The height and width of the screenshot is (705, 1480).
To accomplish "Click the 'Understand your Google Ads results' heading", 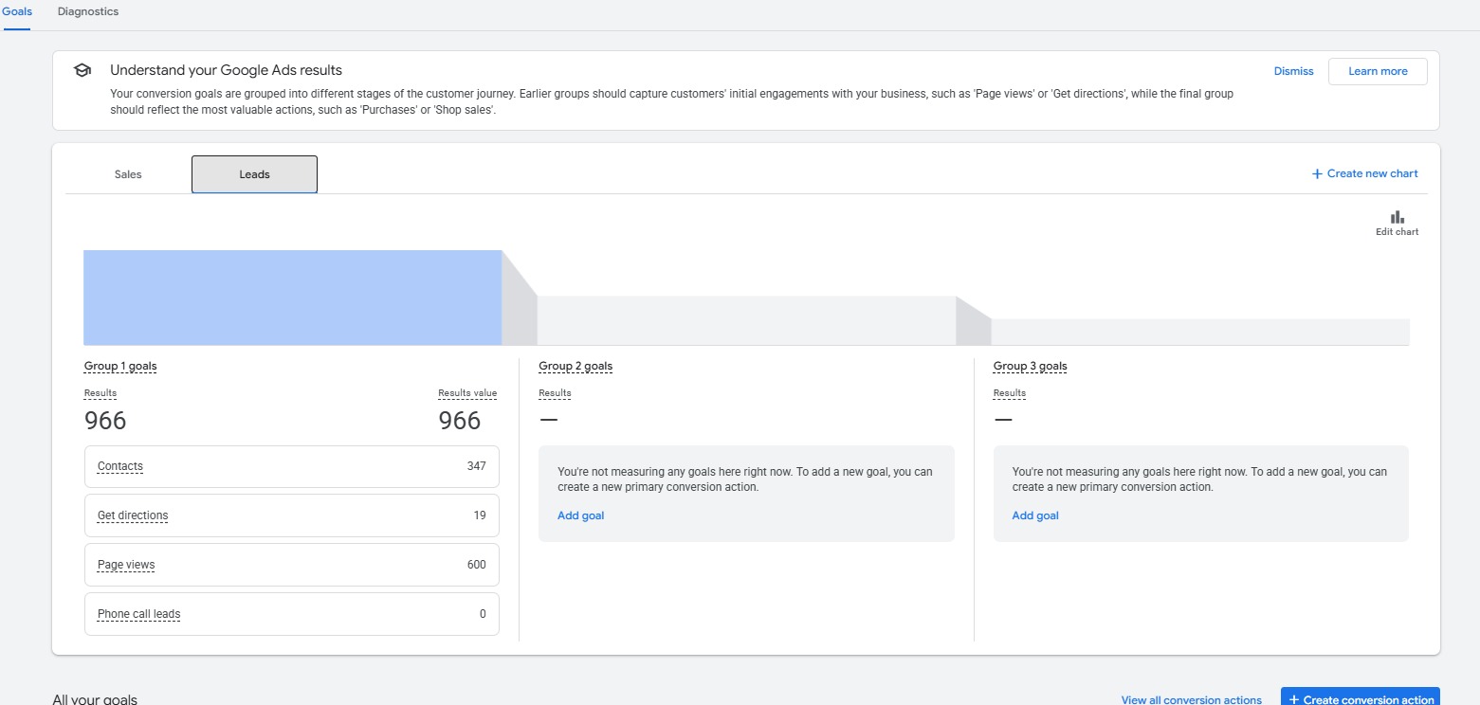I will point(226,70).
